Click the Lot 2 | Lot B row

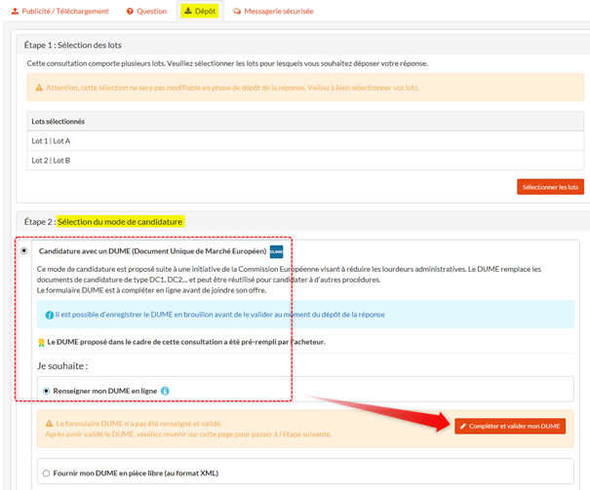coord(305,160)
